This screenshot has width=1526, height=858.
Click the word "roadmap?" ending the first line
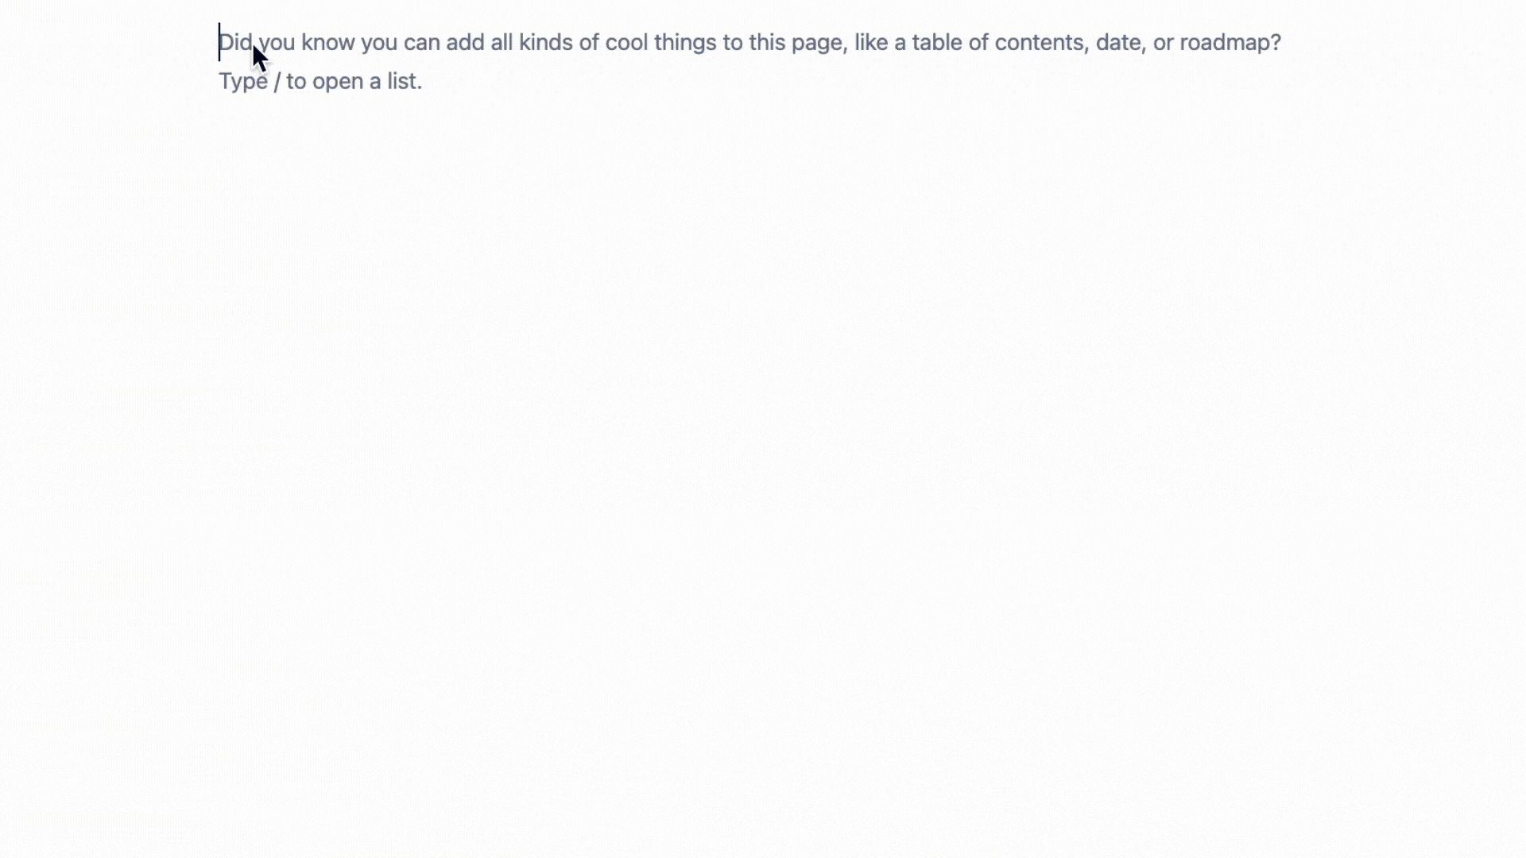(1230, 42)
